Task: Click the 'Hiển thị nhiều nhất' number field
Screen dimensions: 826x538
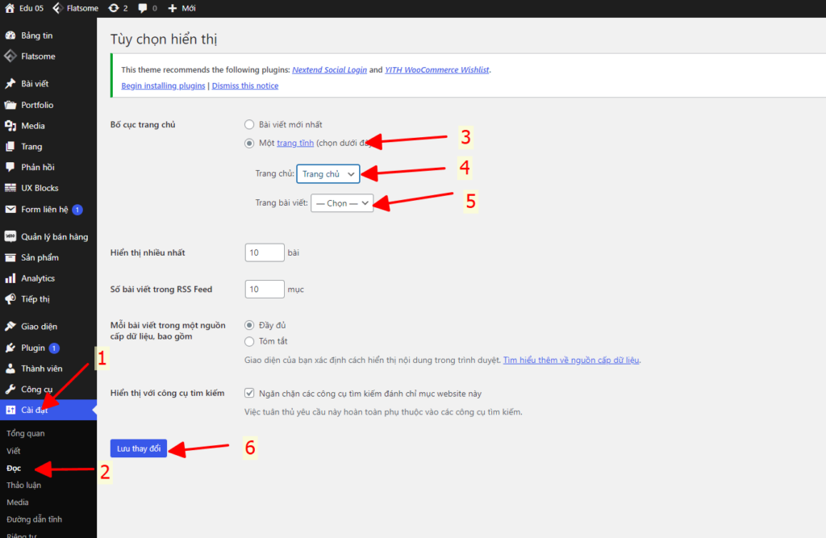Action: (265, 252)
